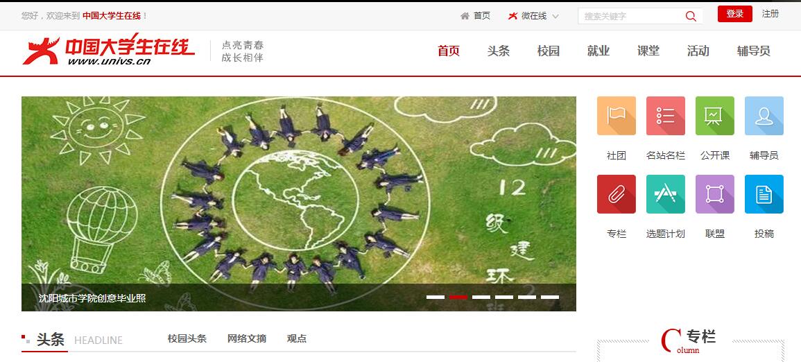
Task: Click the 中国大学生在线 site logo
Action: (108, 49)
